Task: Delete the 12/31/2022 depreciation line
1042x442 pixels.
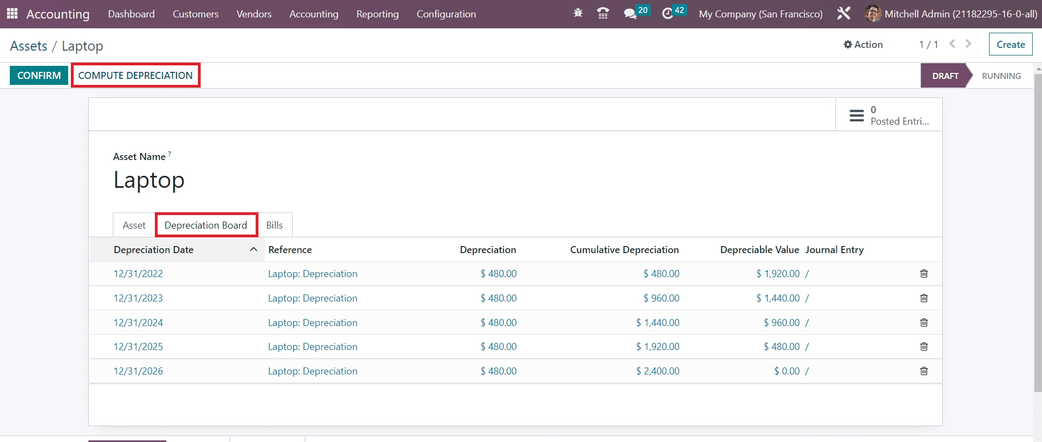Action: [x=924, y=274]
